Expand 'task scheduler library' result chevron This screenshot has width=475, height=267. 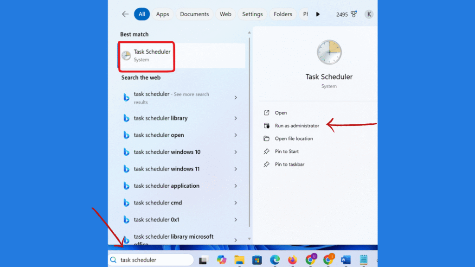point(235,118)
